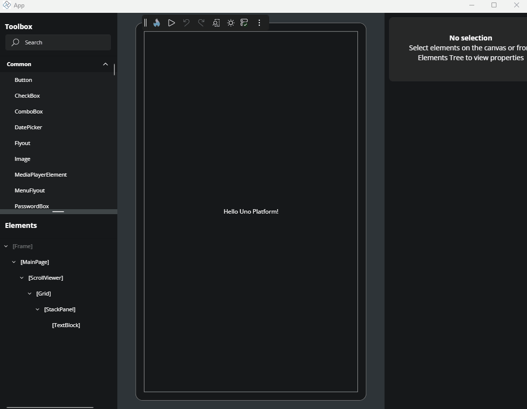
Task: Select the element picker tool
Action: tap(216, 22)
